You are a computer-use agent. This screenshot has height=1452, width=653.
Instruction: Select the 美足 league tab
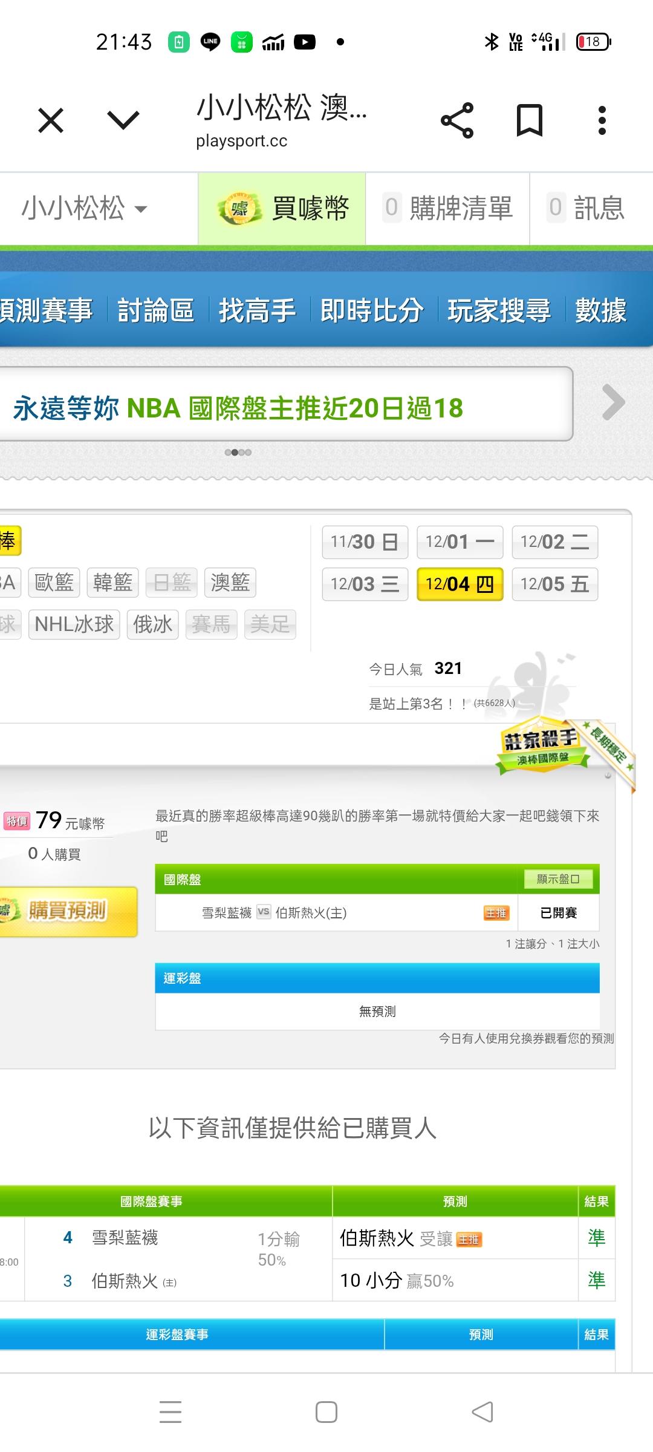point(270,624)
